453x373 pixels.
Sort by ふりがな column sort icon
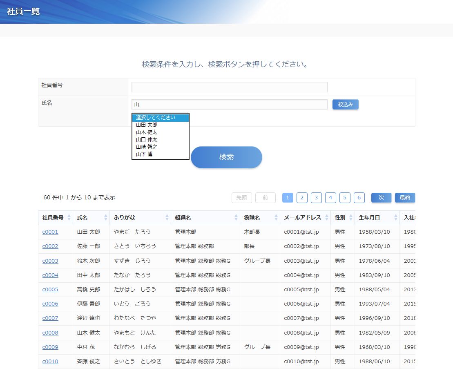(167, 218)
